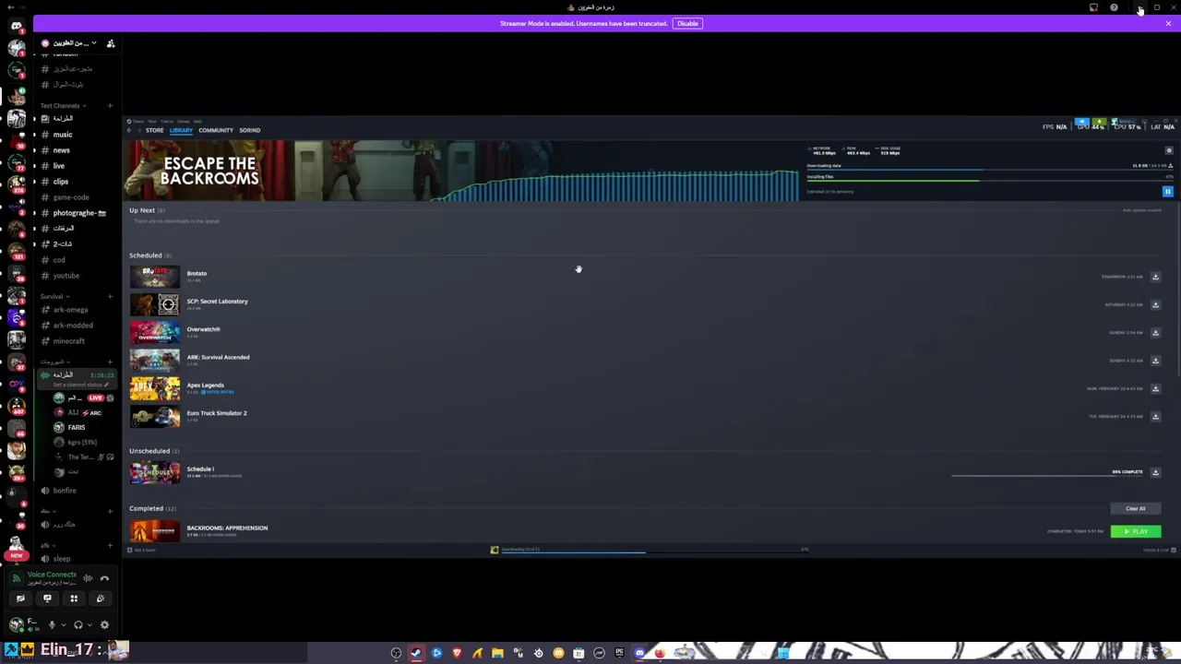
Task: Open Discord user settings gear
Action: point(104,625)
